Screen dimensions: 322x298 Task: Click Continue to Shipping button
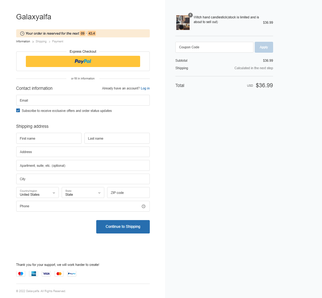point(123,227)
